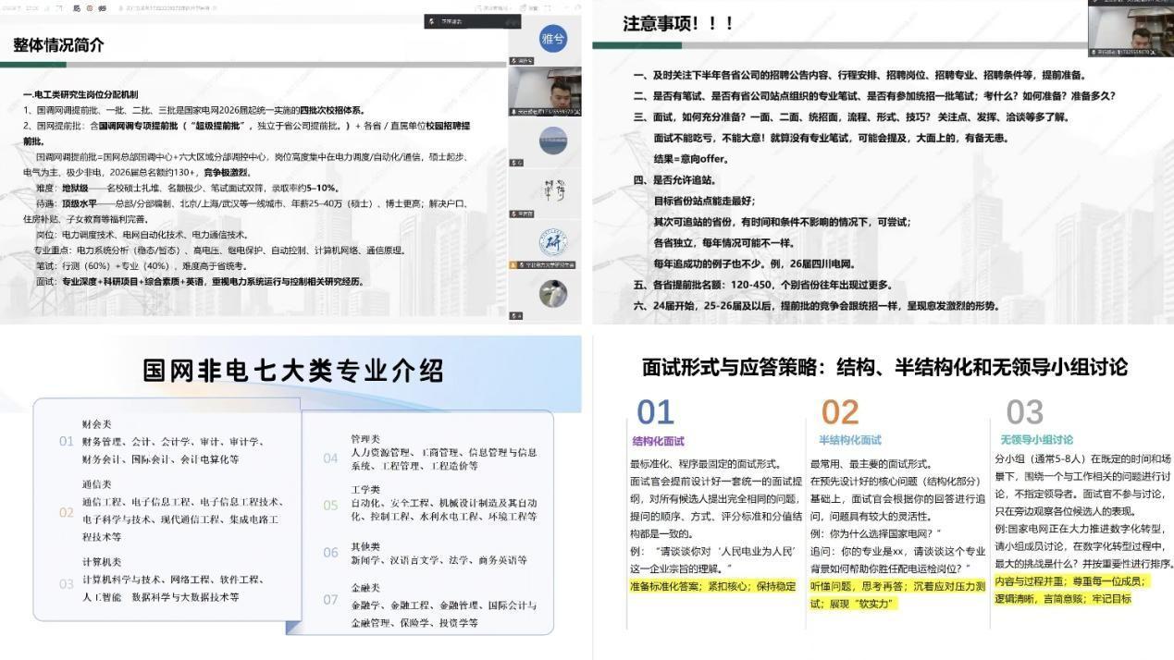Screen dimensions: 1174x660
Task: Click the large blue 01 numeral
Action: click(x=655, y=412)
